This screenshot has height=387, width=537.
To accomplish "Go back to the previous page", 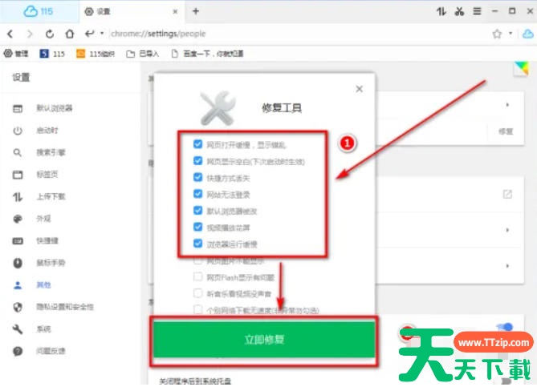I will (10, 34).
